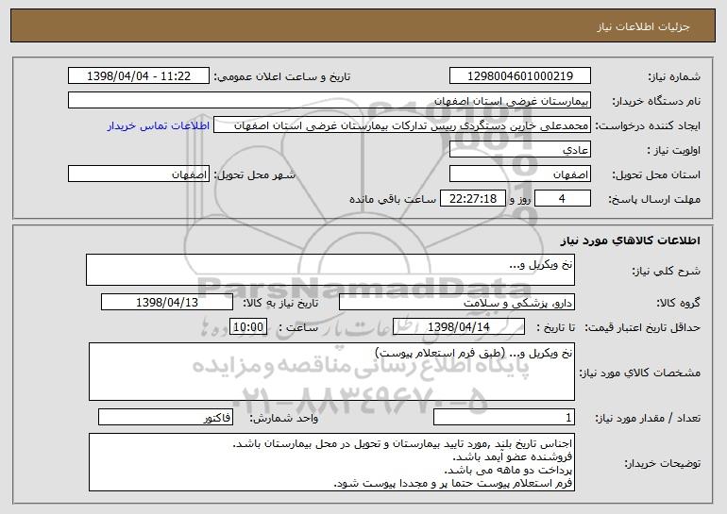Click the buyer organization name field
The width and height of the screenshot is (727, 514).
(x=330, y=100)
